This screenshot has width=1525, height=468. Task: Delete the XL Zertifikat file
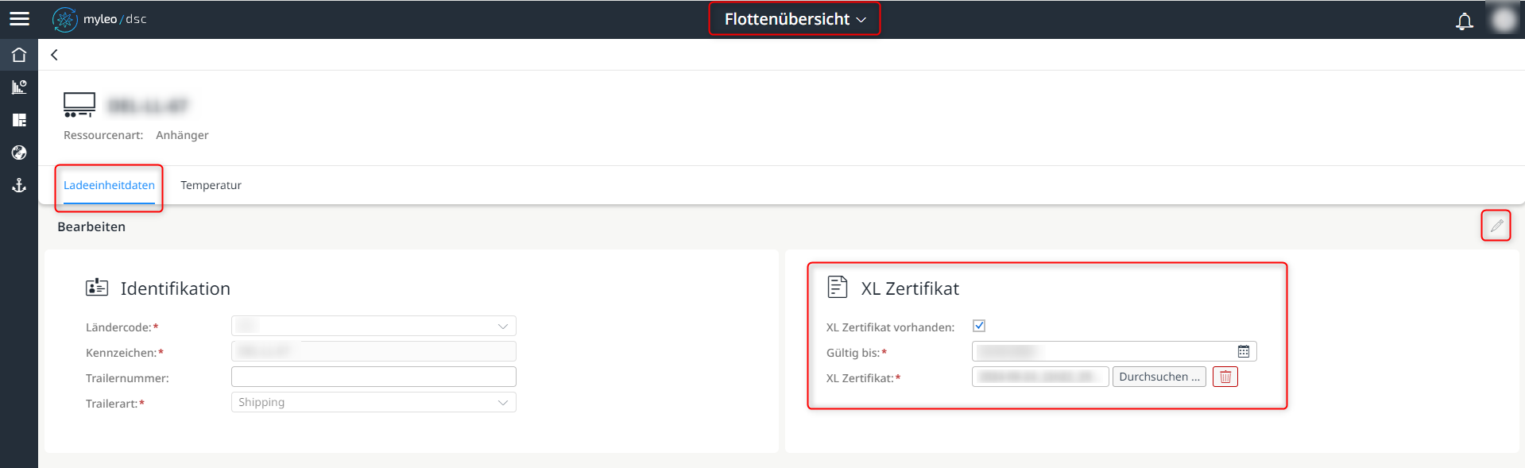pyautogui.click(x=1225, y=377)
